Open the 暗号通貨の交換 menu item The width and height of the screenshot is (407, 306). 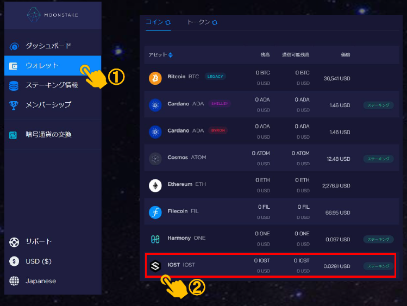(x=53, y=134)
